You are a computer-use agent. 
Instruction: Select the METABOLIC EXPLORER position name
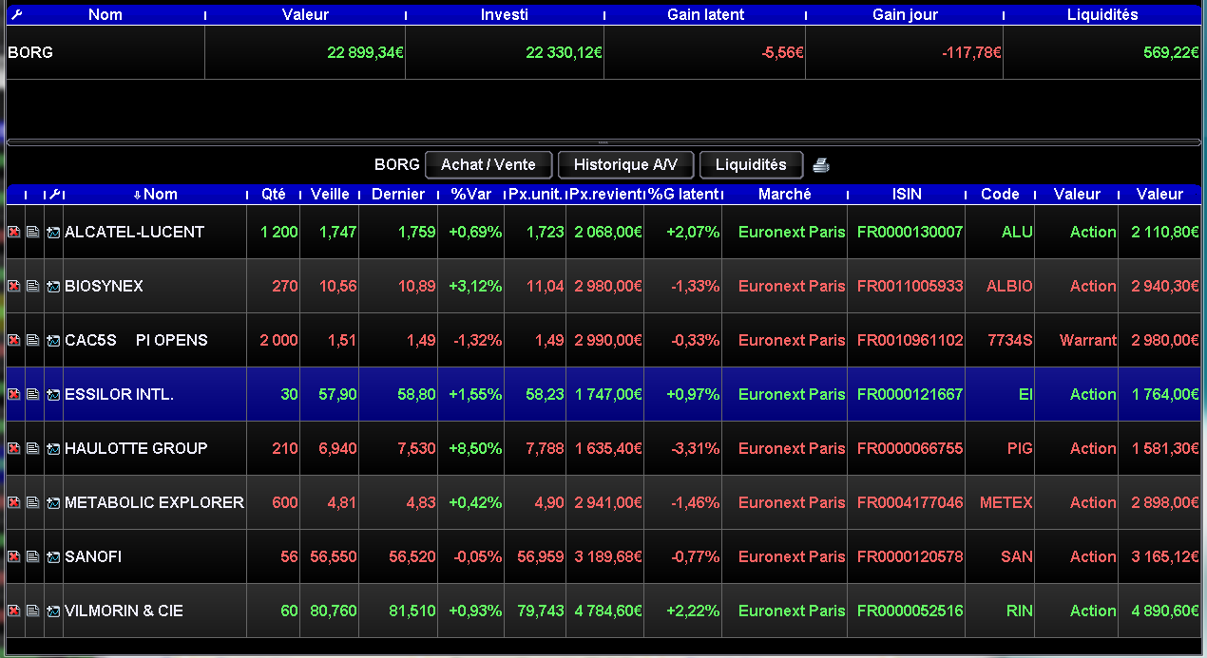154,502
